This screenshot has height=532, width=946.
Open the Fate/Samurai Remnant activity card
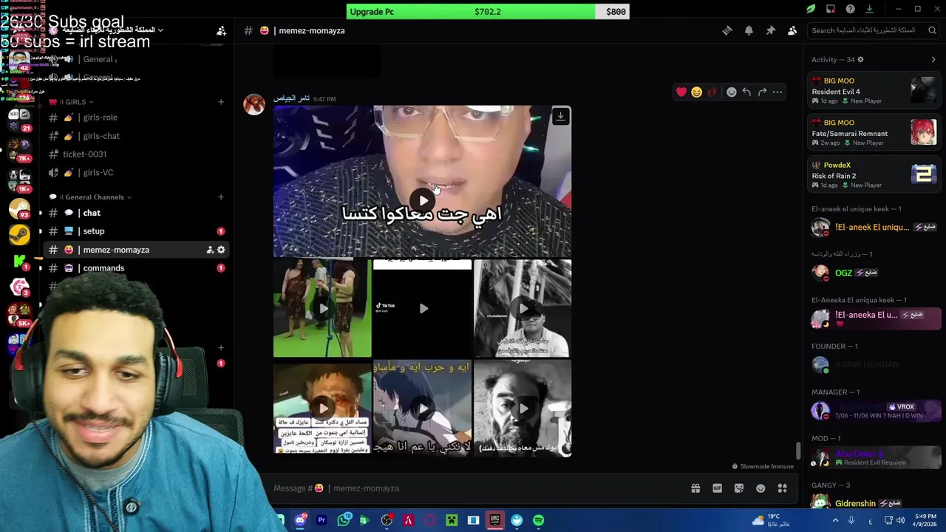(x=874, y=132)
